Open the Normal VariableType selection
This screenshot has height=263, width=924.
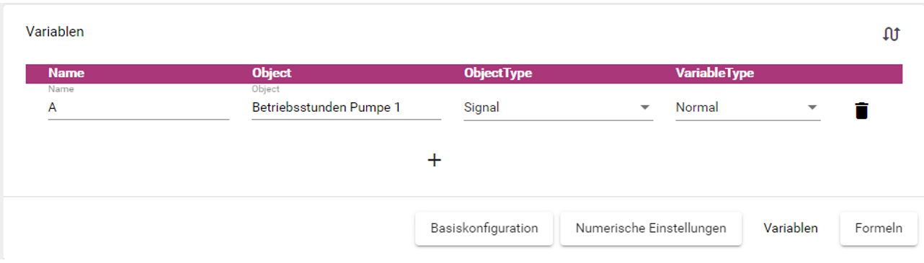click(747, 107)
